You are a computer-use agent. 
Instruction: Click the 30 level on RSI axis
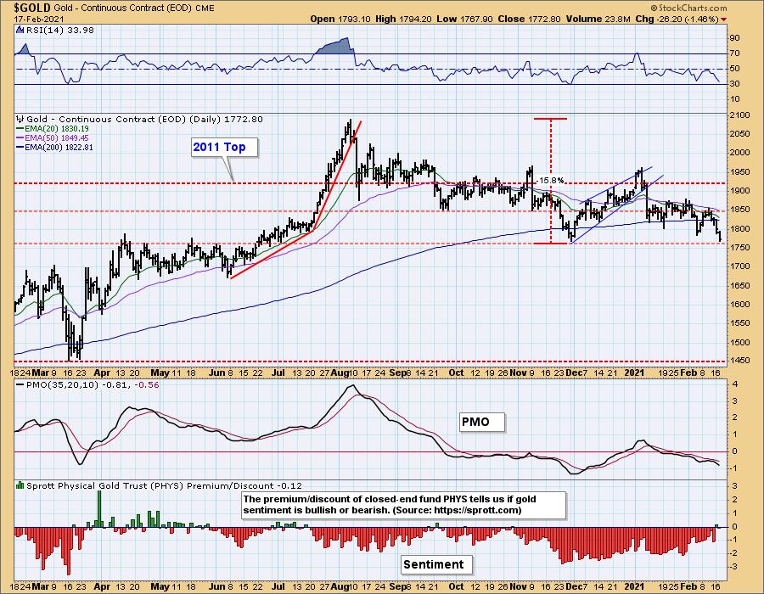point(733,84)
